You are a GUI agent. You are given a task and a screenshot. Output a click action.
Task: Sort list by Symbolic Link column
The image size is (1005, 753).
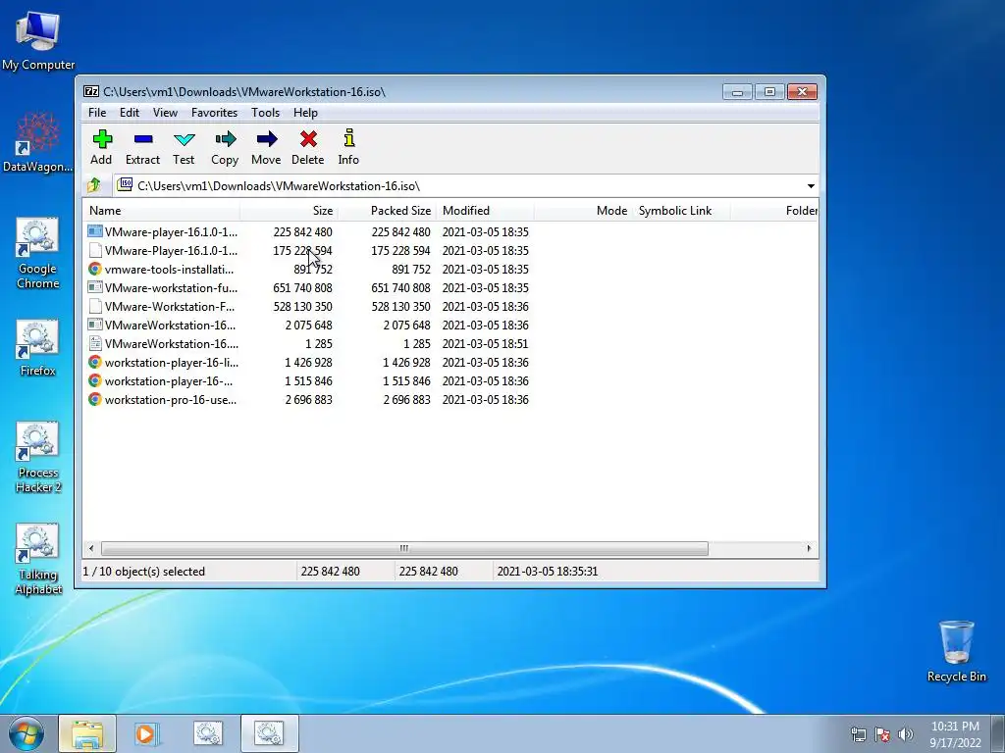(x=681, y=211)
